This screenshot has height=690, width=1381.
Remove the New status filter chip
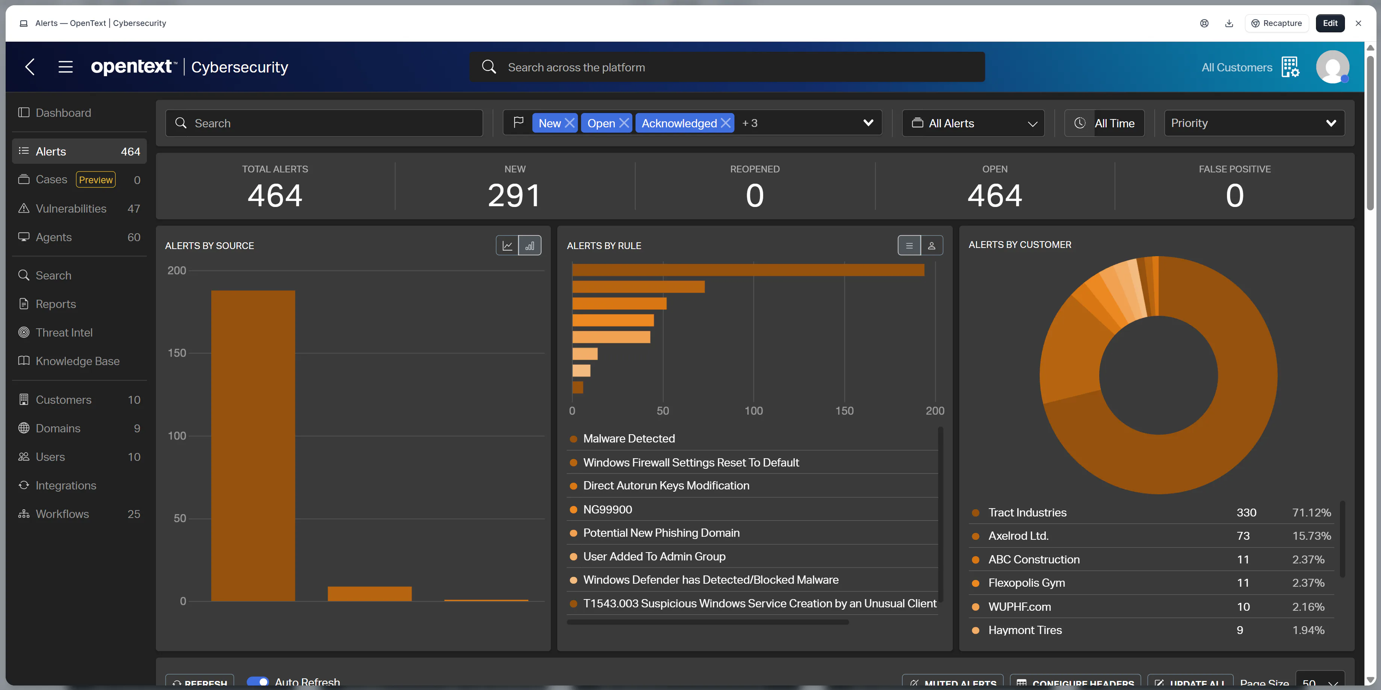pos(570,123)
